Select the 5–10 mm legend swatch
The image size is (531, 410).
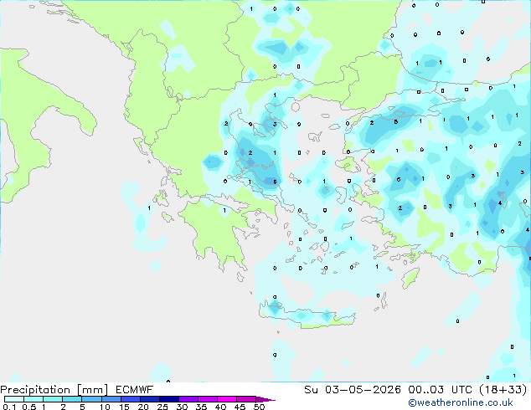tap(91, 399)
